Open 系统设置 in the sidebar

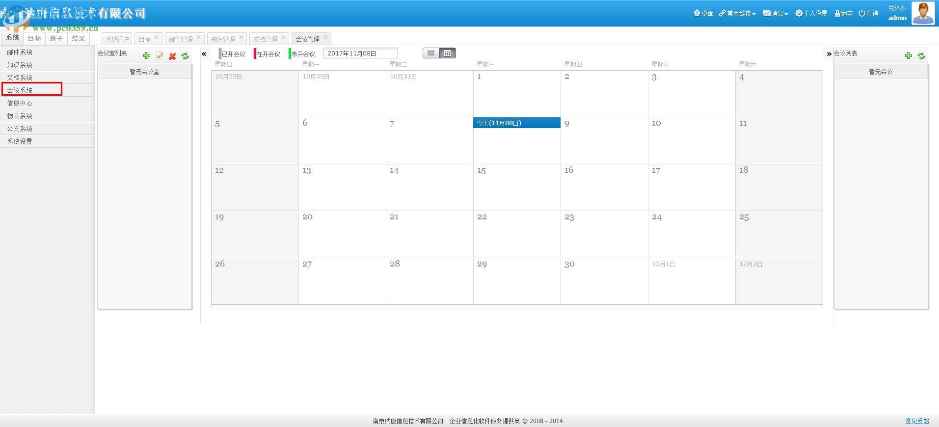pos(47,141)
